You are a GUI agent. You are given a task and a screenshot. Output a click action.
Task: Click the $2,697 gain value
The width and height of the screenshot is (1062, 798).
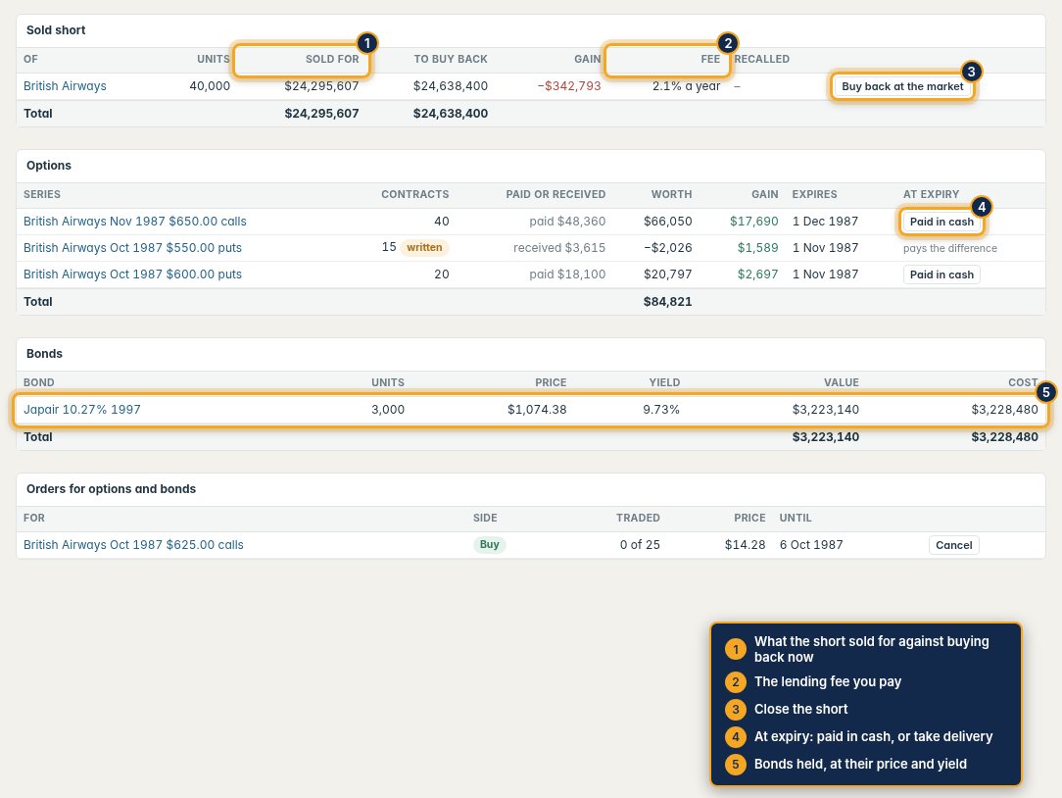click(758, 274)
